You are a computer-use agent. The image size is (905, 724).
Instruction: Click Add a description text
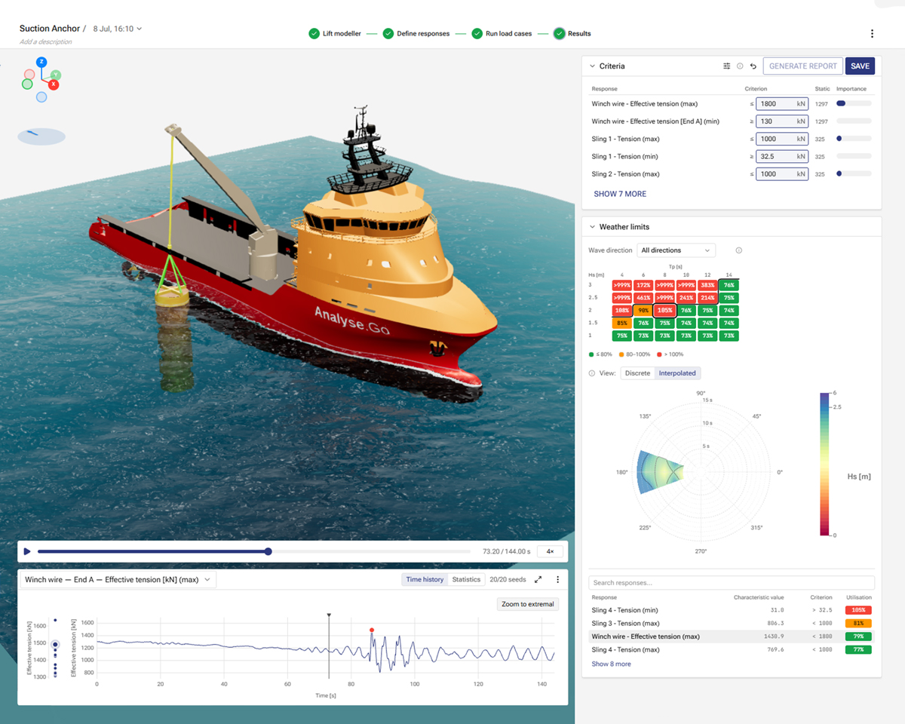coord(46,41)
